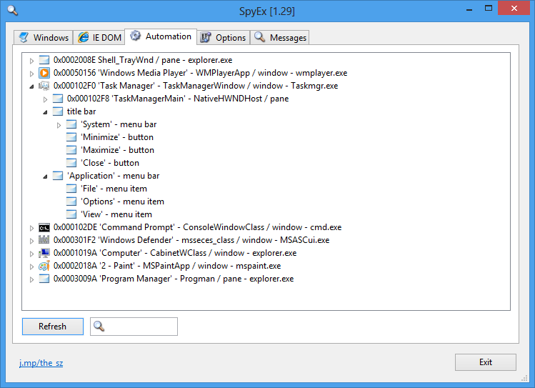Expand the Shell_TrayWnd node
This screenshot has height=388, width=535.
click(31, 61)
